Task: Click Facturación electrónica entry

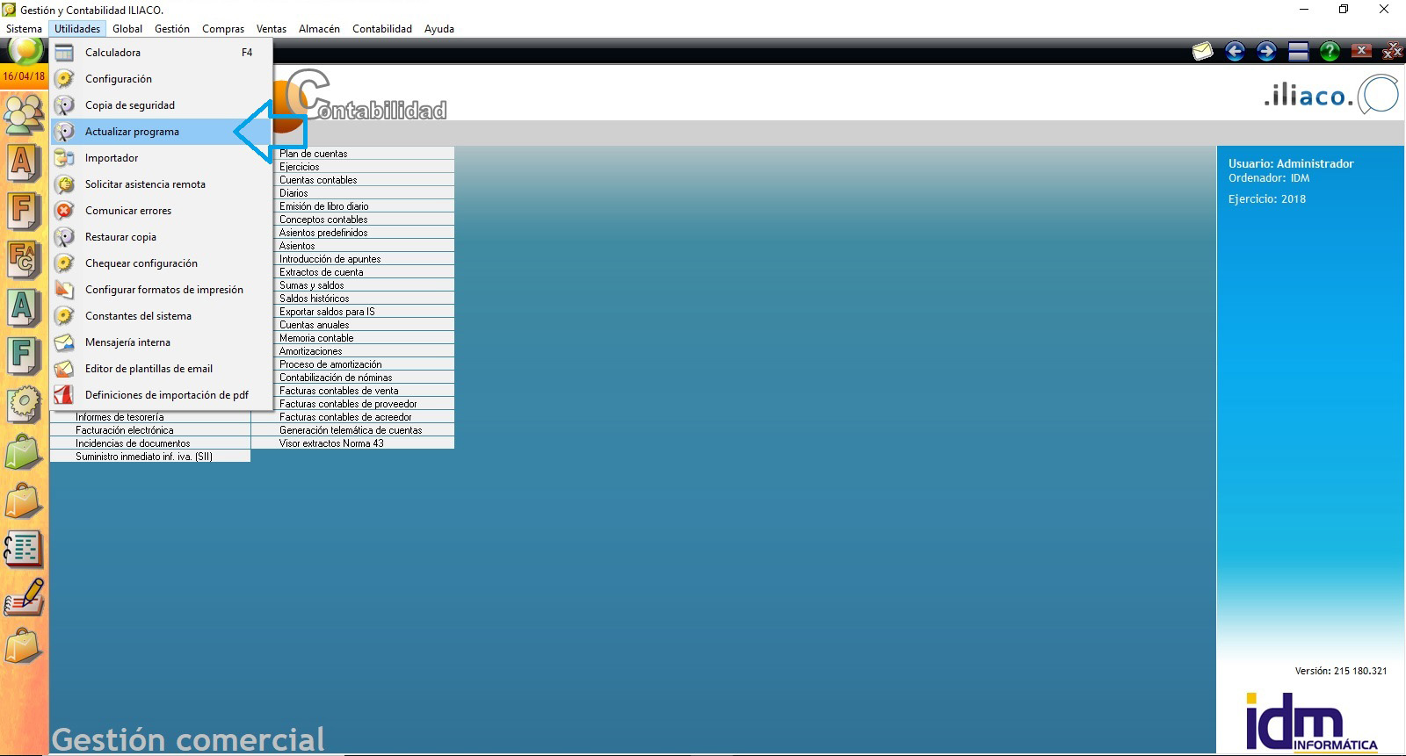Action: [150, 430]
